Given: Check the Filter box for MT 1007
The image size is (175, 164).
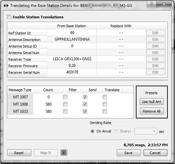Looking at the screenshot, I should click(65, 97).
